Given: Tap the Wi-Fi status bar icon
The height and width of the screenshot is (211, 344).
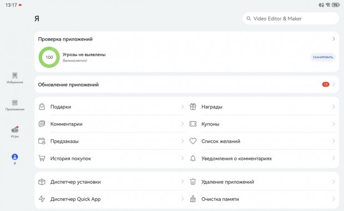Looking at the screenshot, I should (328, 4).
